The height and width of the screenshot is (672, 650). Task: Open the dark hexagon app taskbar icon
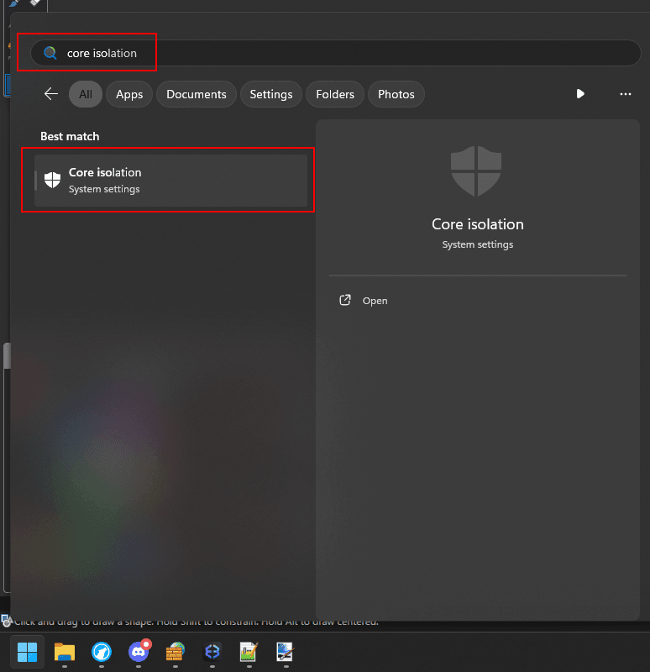212,652
